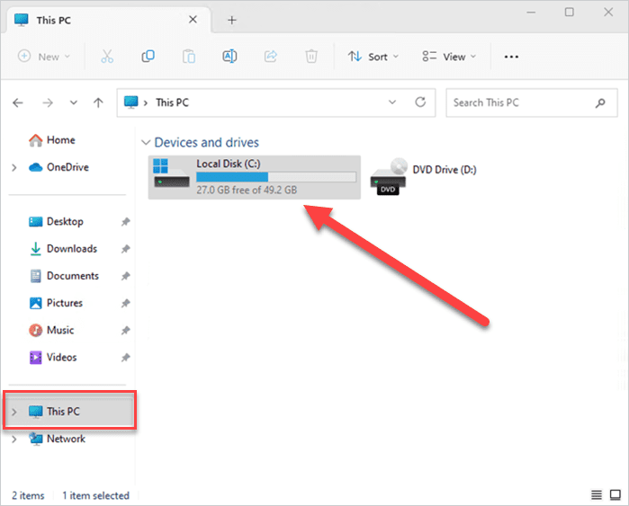Image resolution: width=629 pixels, height=506 pixels.
Task: Click the pin icon beside Downloads
Action: coord(126,249)
